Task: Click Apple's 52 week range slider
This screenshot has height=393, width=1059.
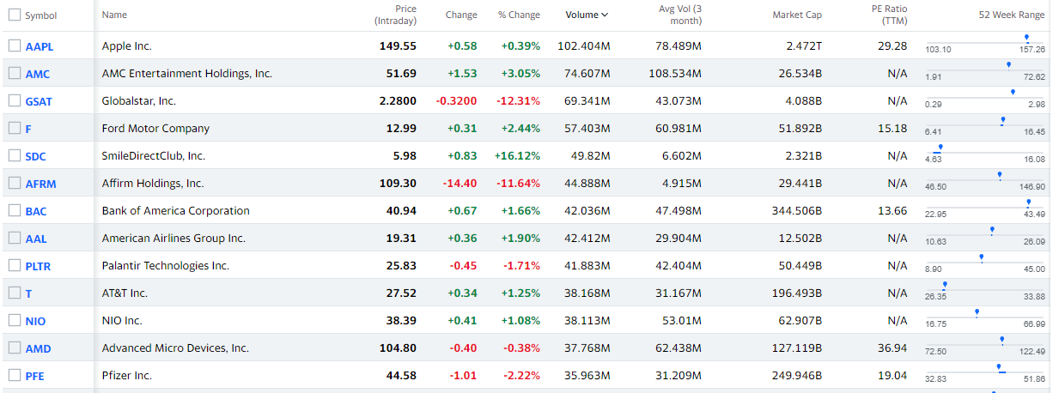Action: [x=985, y=43]
